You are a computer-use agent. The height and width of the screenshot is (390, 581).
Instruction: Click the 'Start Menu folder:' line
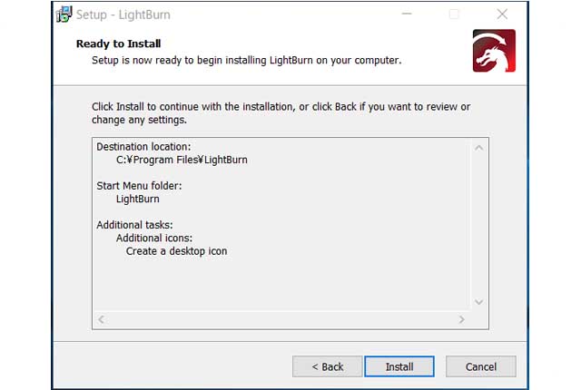(x=139, y=186)
